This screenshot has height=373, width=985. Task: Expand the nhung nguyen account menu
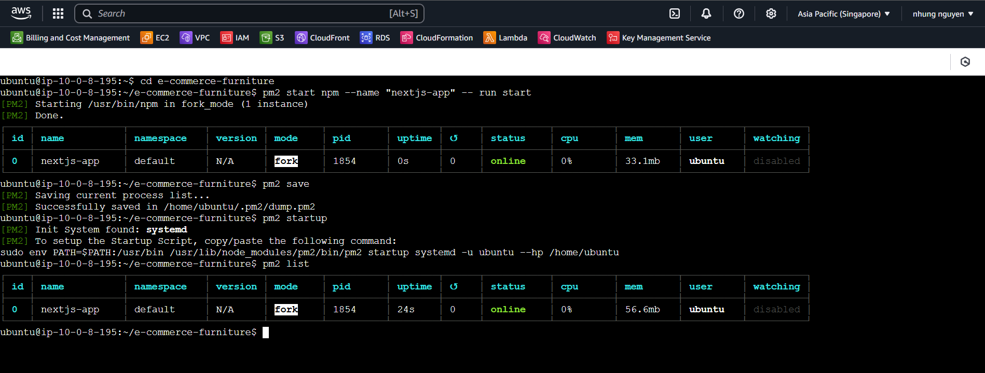coord(943,14)
